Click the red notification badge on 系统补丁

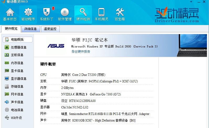(x=53, y=8)
